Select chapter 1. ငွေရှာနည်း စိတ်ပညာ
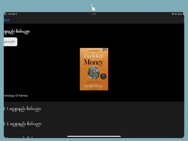 [x=94, y=109]
